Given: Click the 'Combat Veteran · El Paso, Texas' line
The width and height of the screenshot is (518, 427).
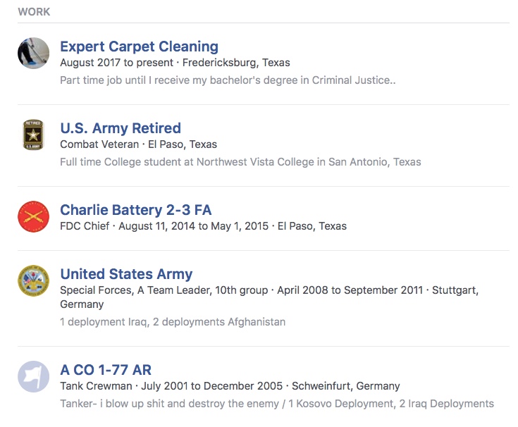Looking at the screenshot, I should [138, 144].
